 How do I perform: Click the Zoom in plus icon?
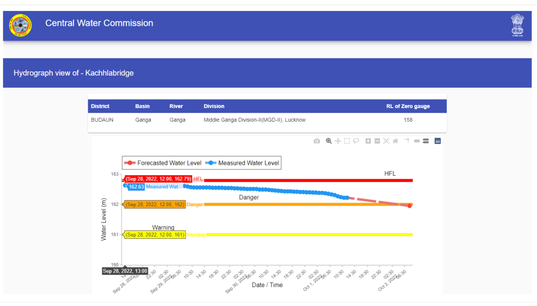368,141
